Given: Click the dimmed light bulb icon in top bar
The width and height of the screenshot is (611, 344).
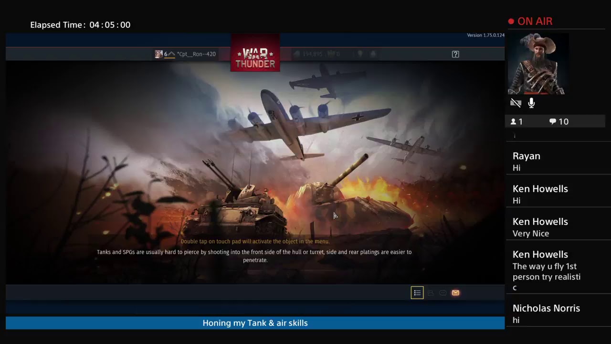Looking at the screenshot, I should tap(360, 54).
